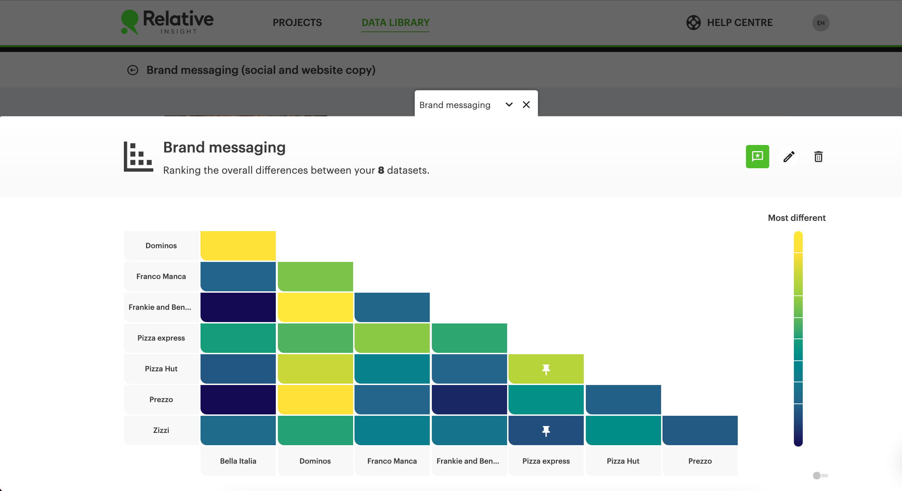Viewport: 902px width, 491px height.
Task: Click the Pizza Hut column label
Action: 623,461
